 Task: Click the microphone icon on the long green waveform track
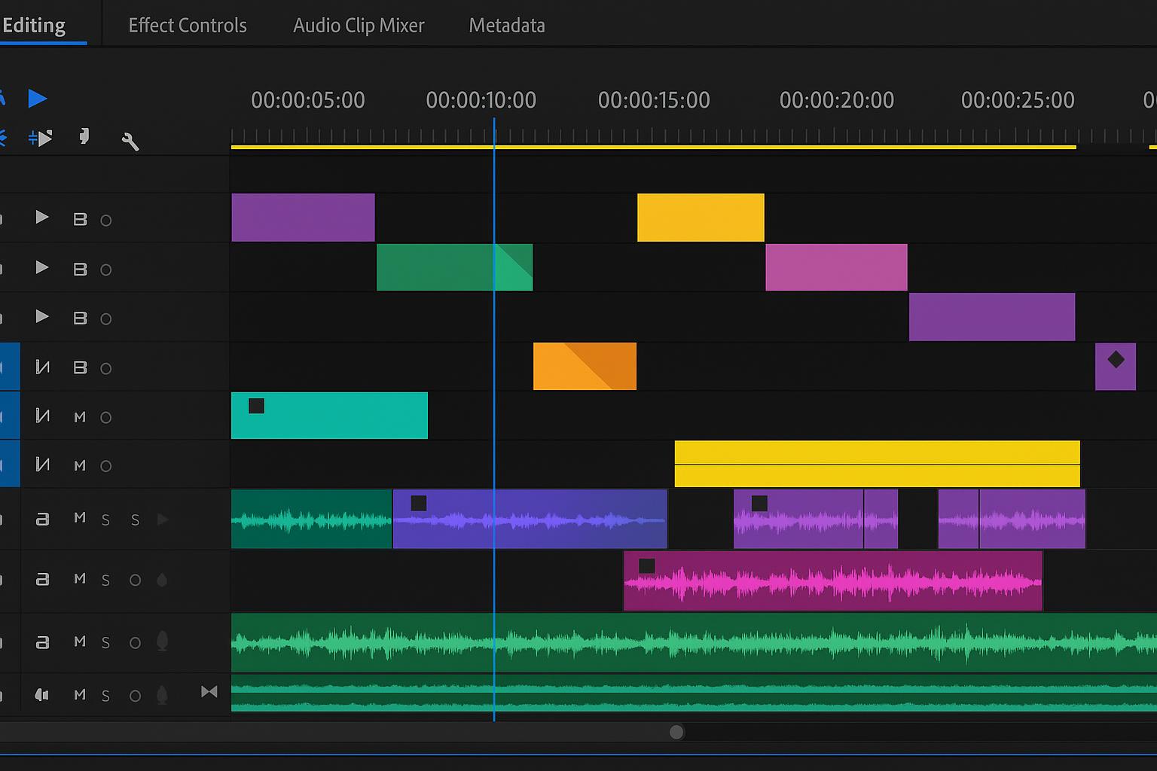[162, 641]
